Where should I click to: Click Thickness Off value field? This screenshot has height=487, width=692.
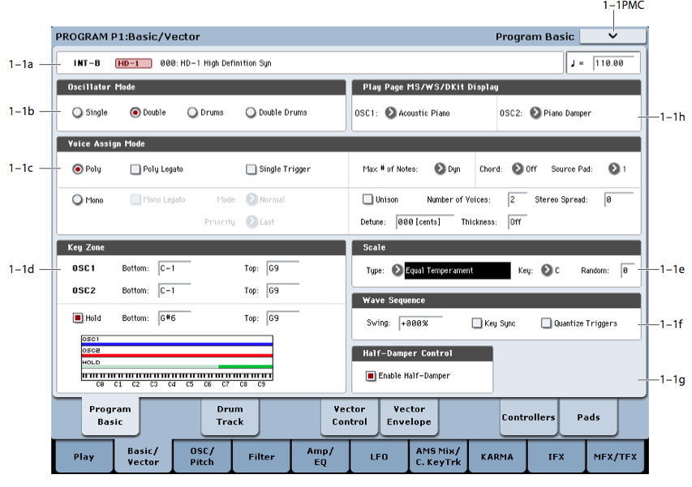(x=518, y=222)
